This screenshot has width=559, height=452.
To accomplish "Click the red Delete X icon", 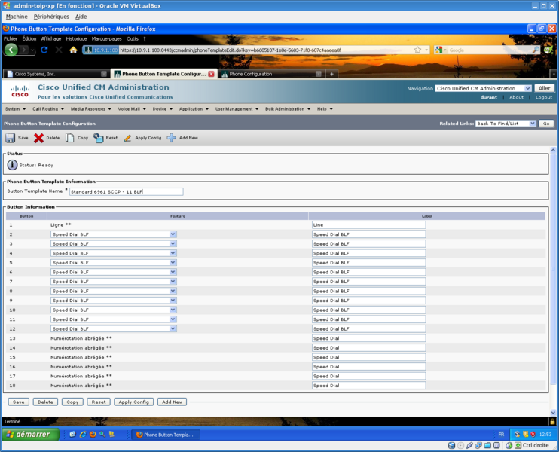I will 38,138.
